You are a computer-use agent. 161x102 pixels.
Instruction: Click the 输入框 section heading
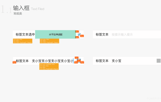(21, 8)
